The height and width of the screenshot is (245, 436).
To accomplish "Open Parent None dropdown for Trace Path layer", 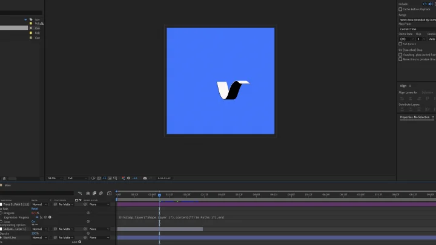I will pos(99,204).
